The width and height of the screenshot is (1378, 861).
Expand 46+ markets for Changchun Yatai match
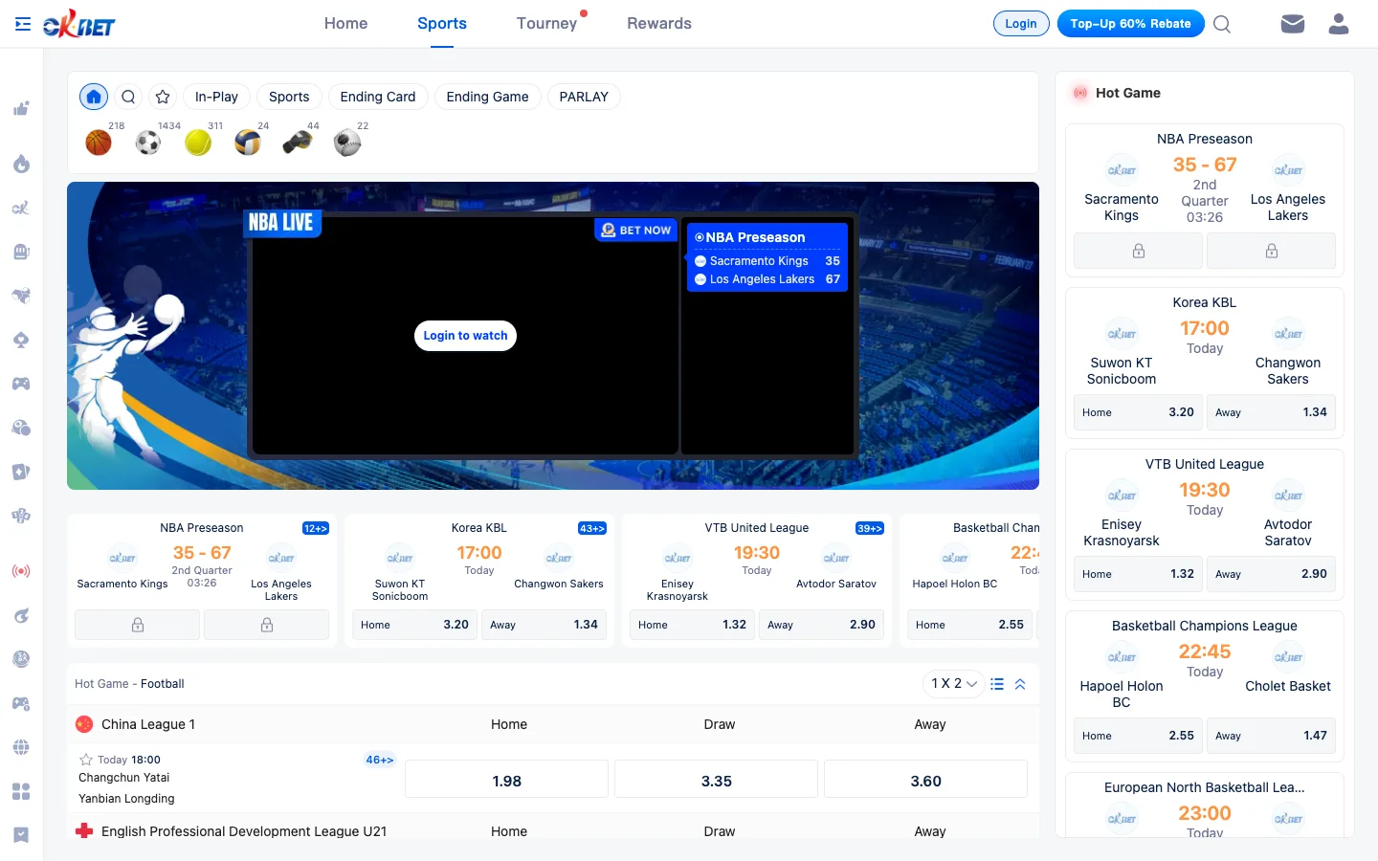380,760
